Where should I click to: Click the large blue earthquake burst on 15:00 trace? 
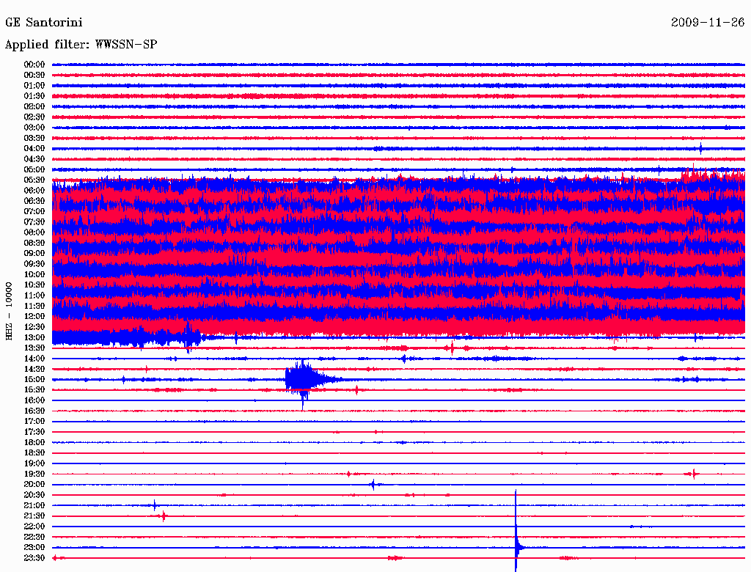(307, 380)
